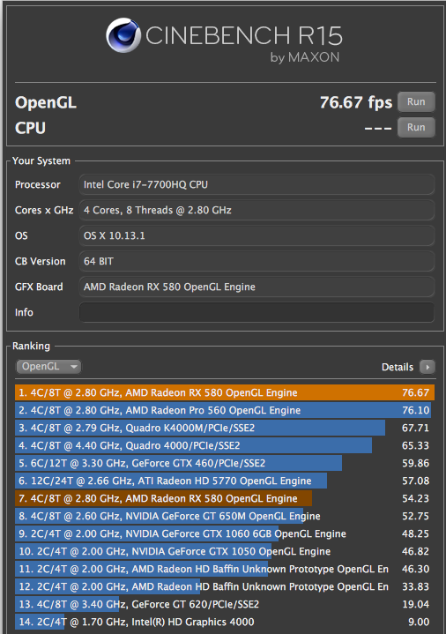Image resolution: width=446 pixels, height=634 pixels.
Task: Open the OpenGL ranking dropdown
Action: click(x=48, y=367)
